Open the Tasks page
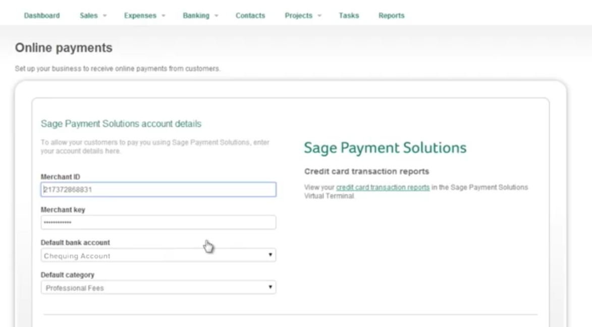 [349, 16]
